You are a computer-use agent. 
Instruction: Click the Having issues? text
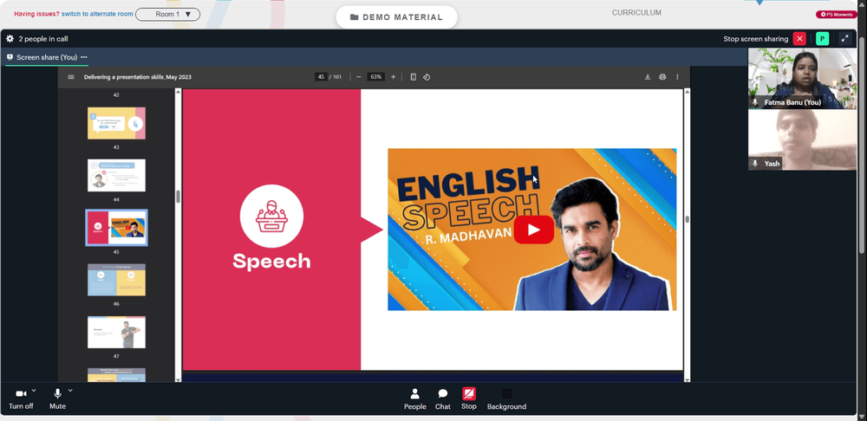click(x=37, y=14)
